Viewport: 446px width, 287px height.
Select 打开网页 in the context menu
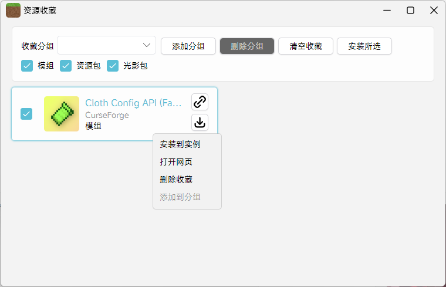point(176,162)
